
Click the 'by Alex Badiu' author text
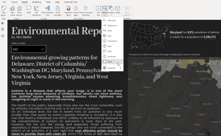22,37
